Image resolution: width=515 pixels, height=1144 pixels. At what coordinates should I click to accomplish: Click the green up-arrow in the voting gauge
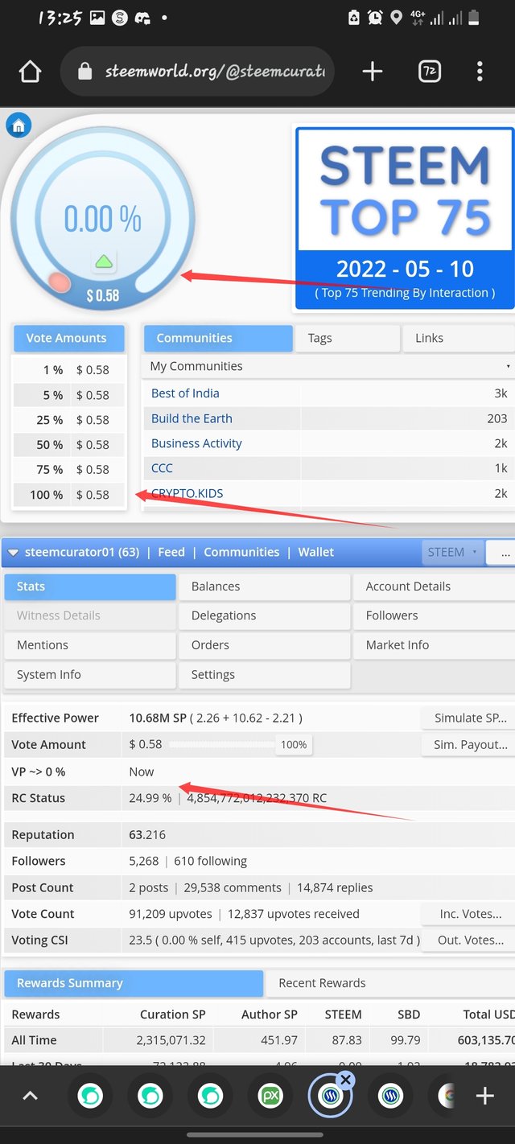tap(103, 261)
